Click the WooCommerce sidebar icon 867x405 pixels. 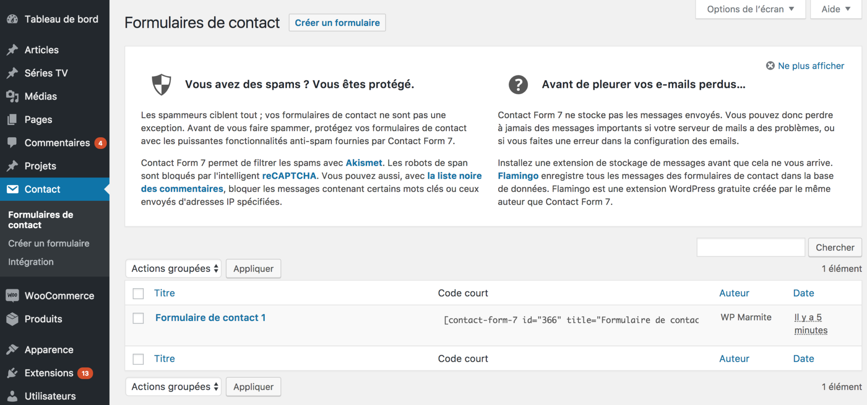[12, 296]
